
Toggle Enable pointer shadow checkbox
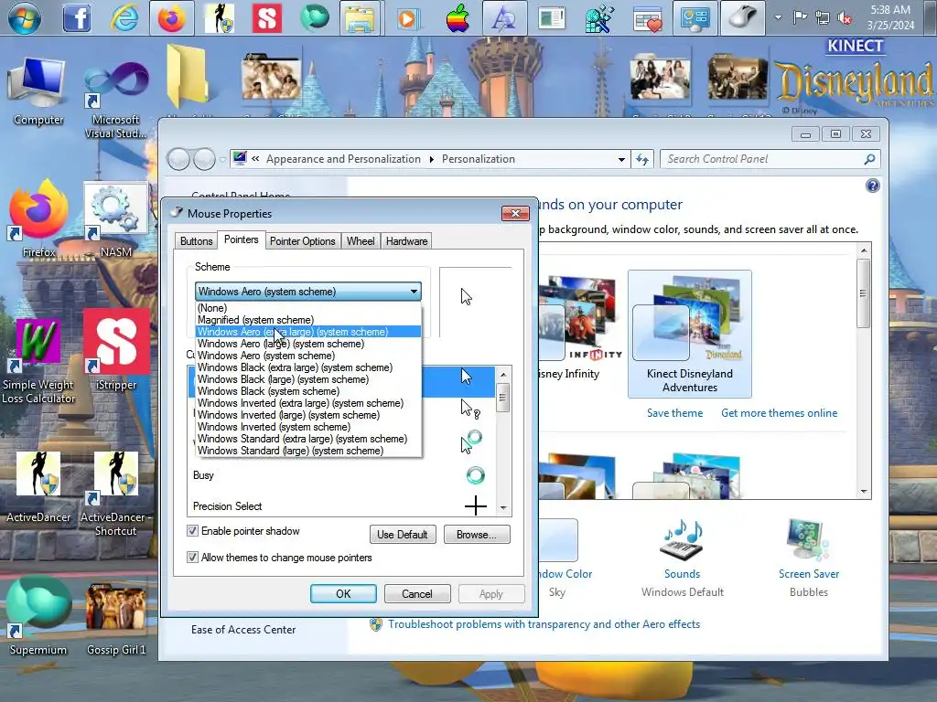192,531
